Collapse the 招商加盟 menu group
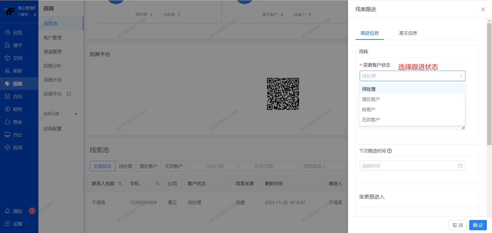The width and height of the screenshot is (492, 233). pyautogui.click(x=76, y=114)
